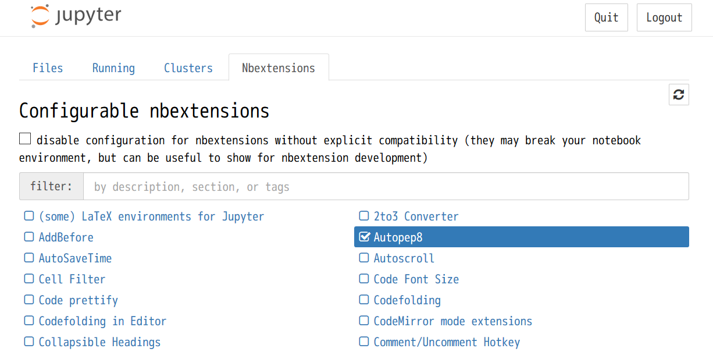Enable the AutoSaveTime checkbox
Screen dimensions: 713x352
pos(29,258)
